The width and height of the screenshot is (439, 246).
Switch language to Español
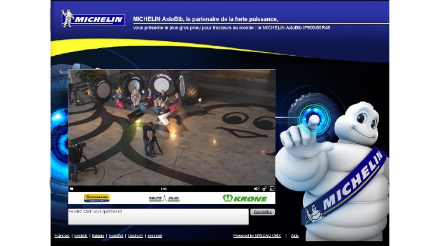(116, 236)
